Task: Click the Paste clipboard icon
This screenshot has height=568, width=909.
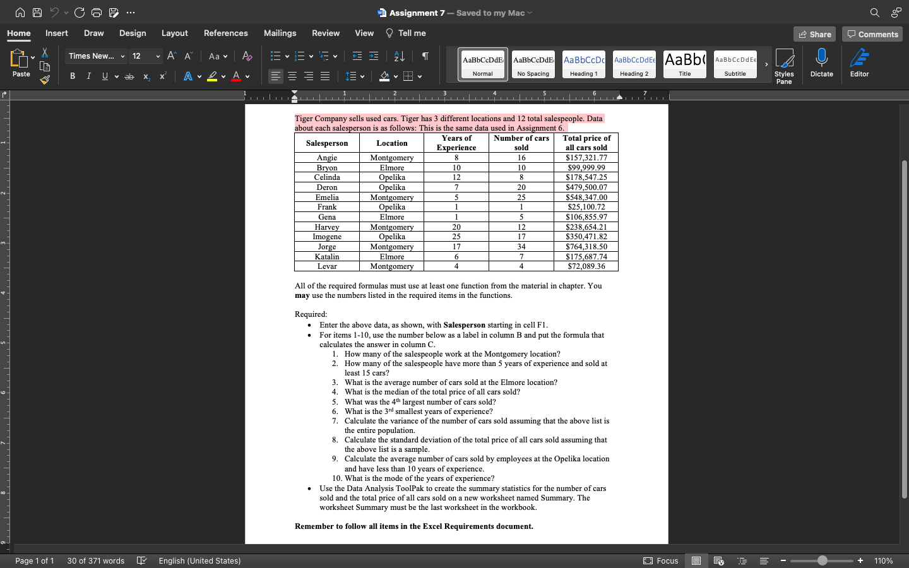Action: click(x=18, y=59)
